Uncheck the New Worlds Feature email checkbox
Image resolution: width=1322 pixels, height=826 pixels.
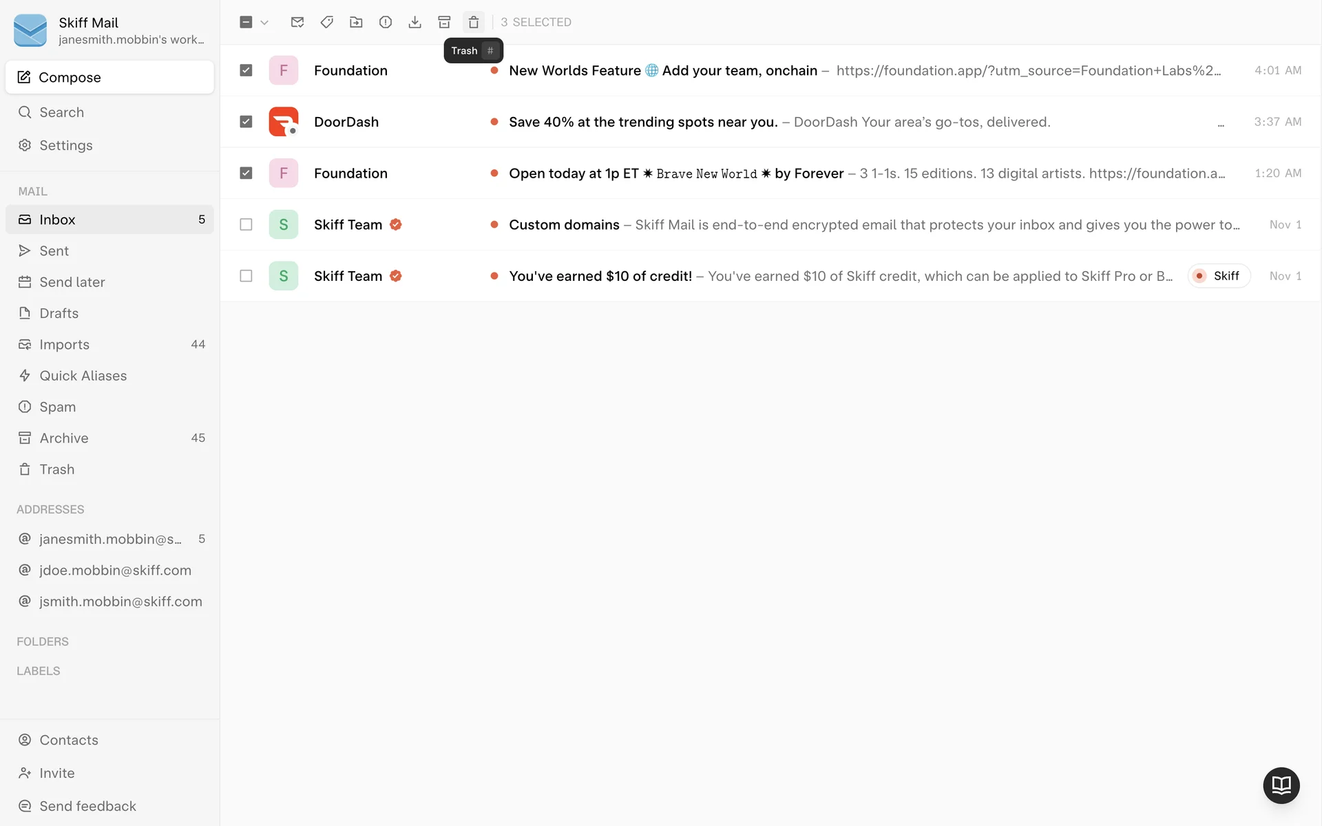coord(246,70)
